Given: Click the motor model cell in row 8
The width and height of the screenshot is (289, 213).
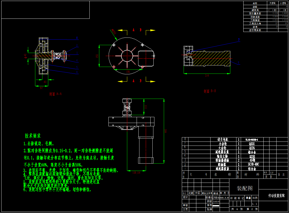Looking at the screenshot, I should pyautogui.click(x=252, y=140).
